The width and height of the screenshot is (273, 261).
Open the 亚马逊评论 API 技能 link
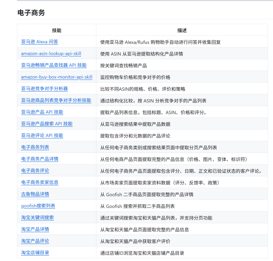click(x=42, y=136)
